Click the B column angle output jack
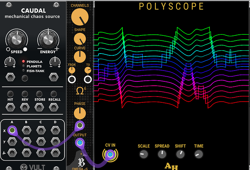The width and height of the screenshot is (250, 170). coord(26,153)
